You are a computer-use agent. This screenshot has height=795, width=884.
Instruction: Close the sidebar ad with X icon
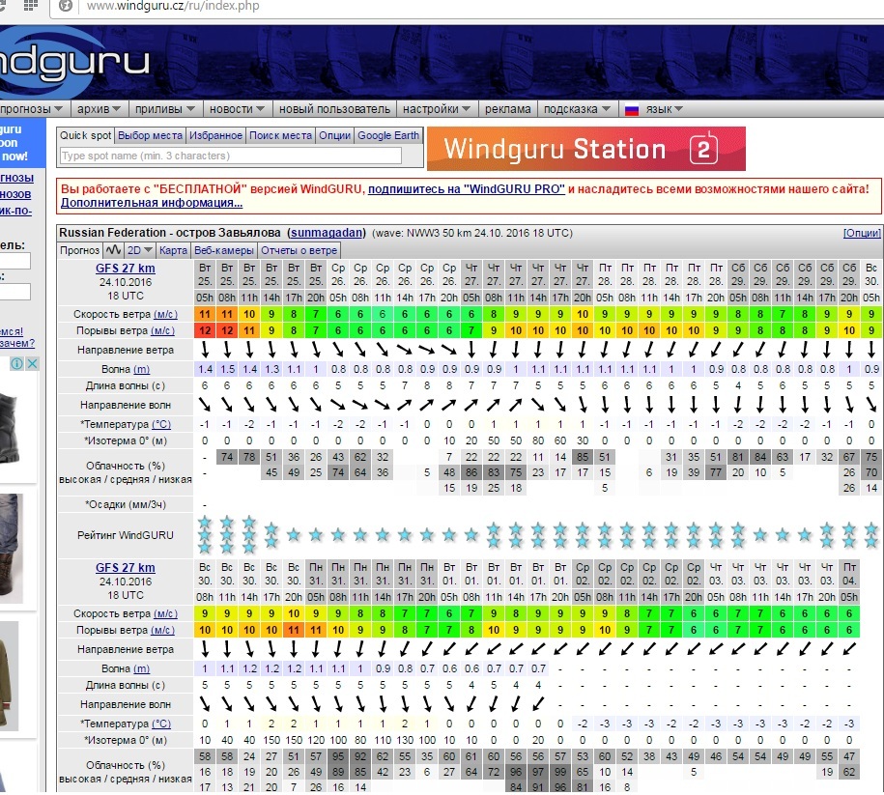(x=31, y=364)
